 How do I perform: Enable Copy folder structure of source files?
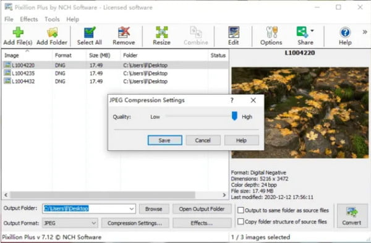coord(241,221)
